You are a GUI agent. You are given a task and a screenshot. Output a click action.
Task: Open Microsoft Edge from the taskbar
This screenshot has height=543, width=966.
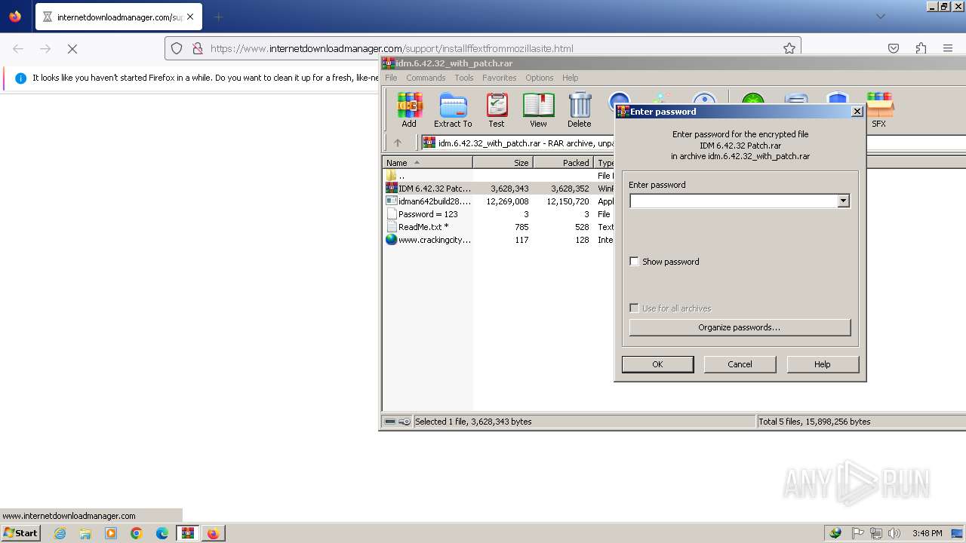coord(162,533)
